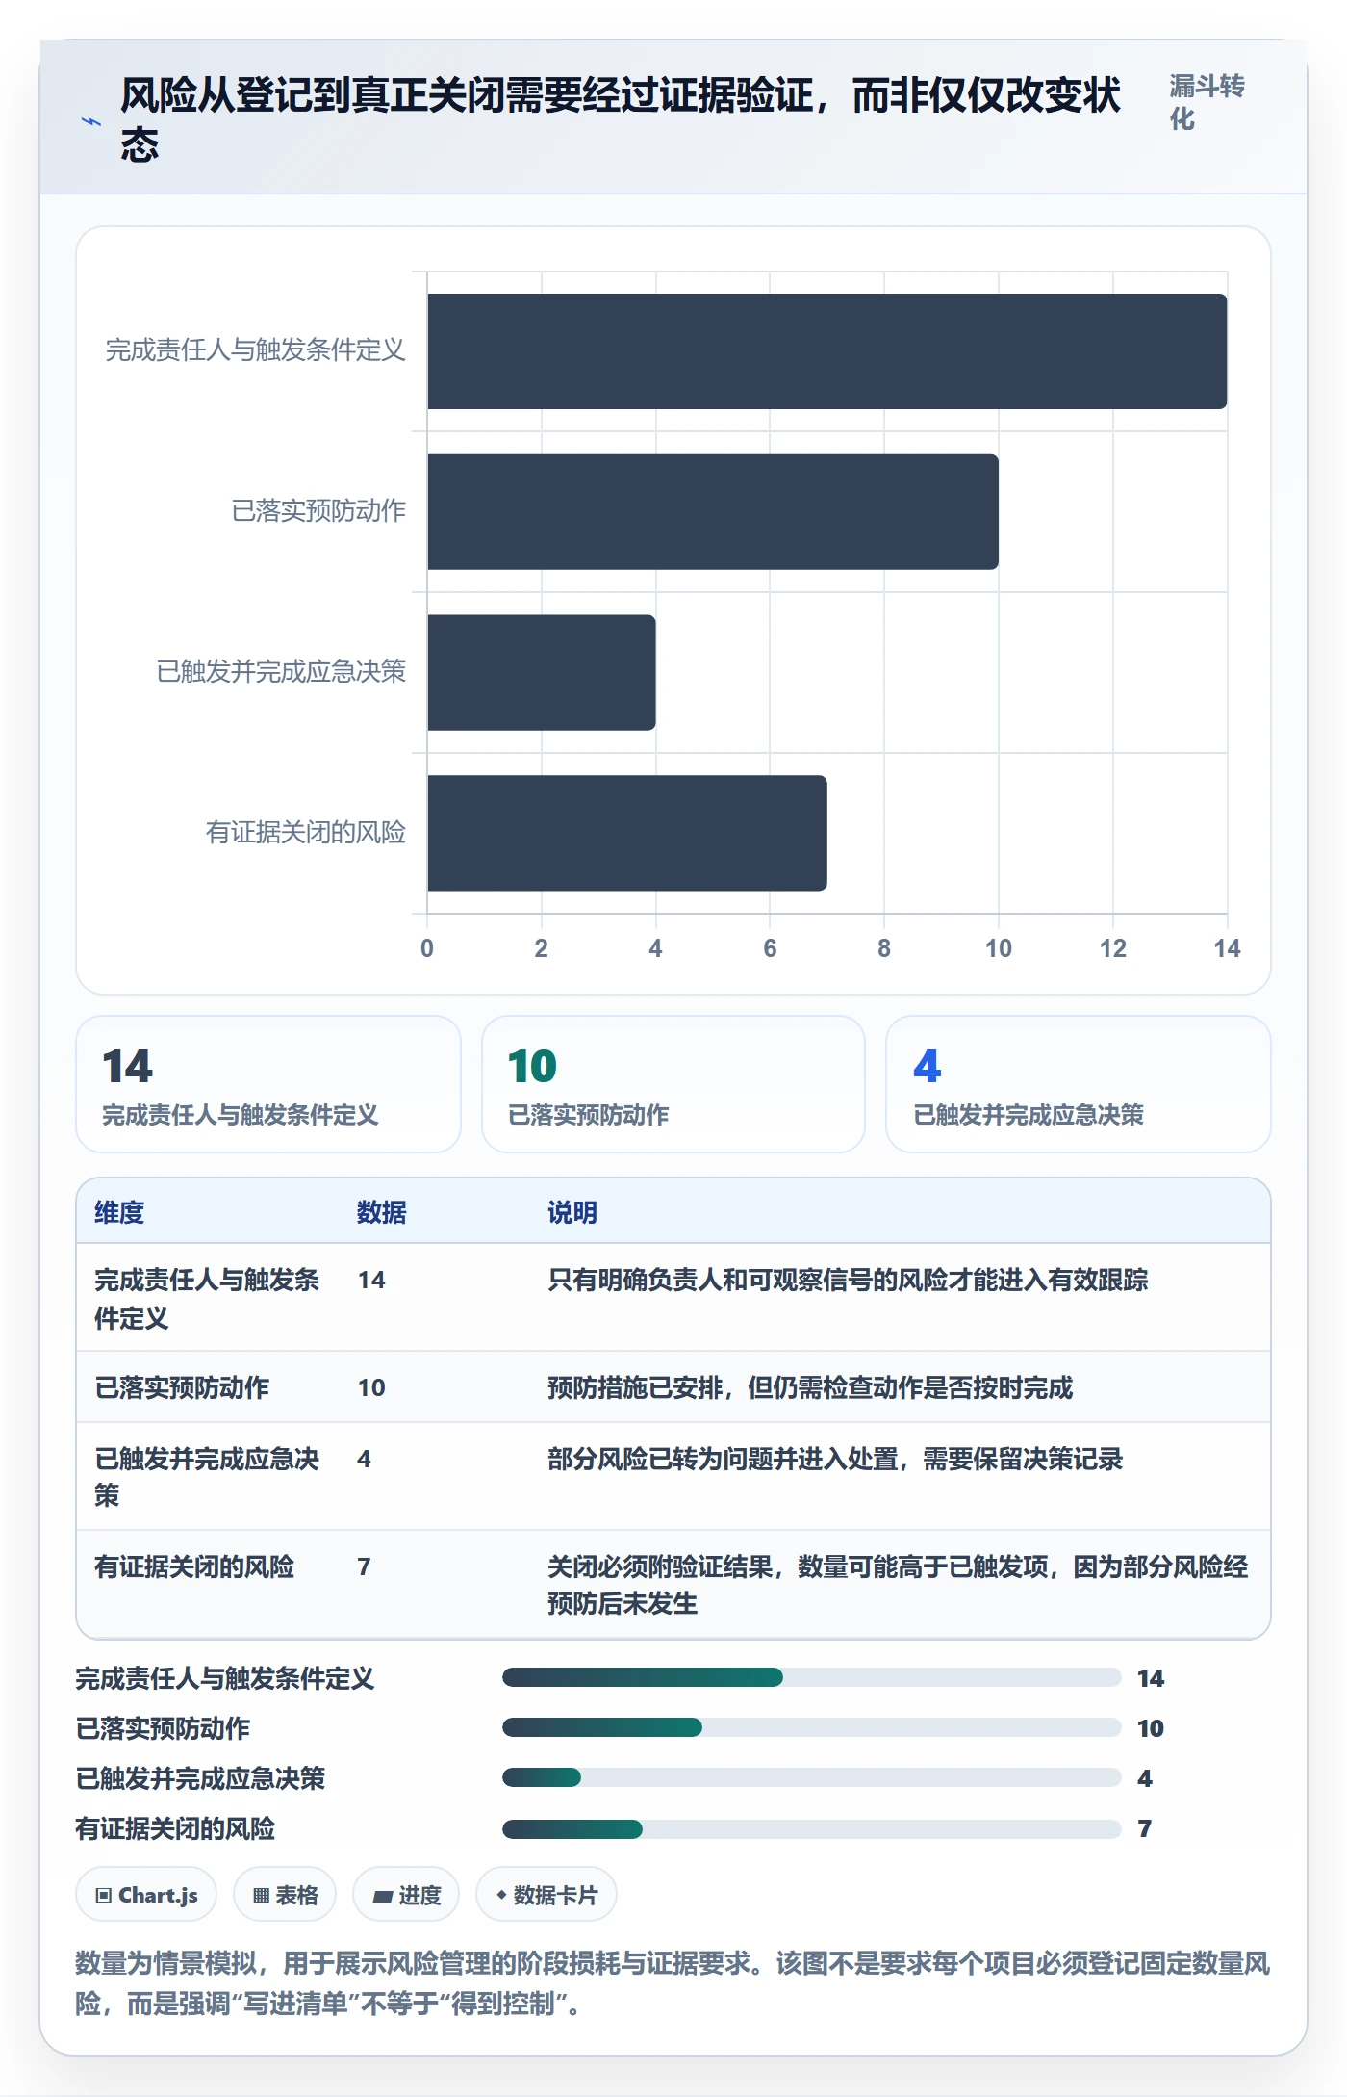
Task: Click table cell 已落实预防动作
Action: [x=182, y=1387]
